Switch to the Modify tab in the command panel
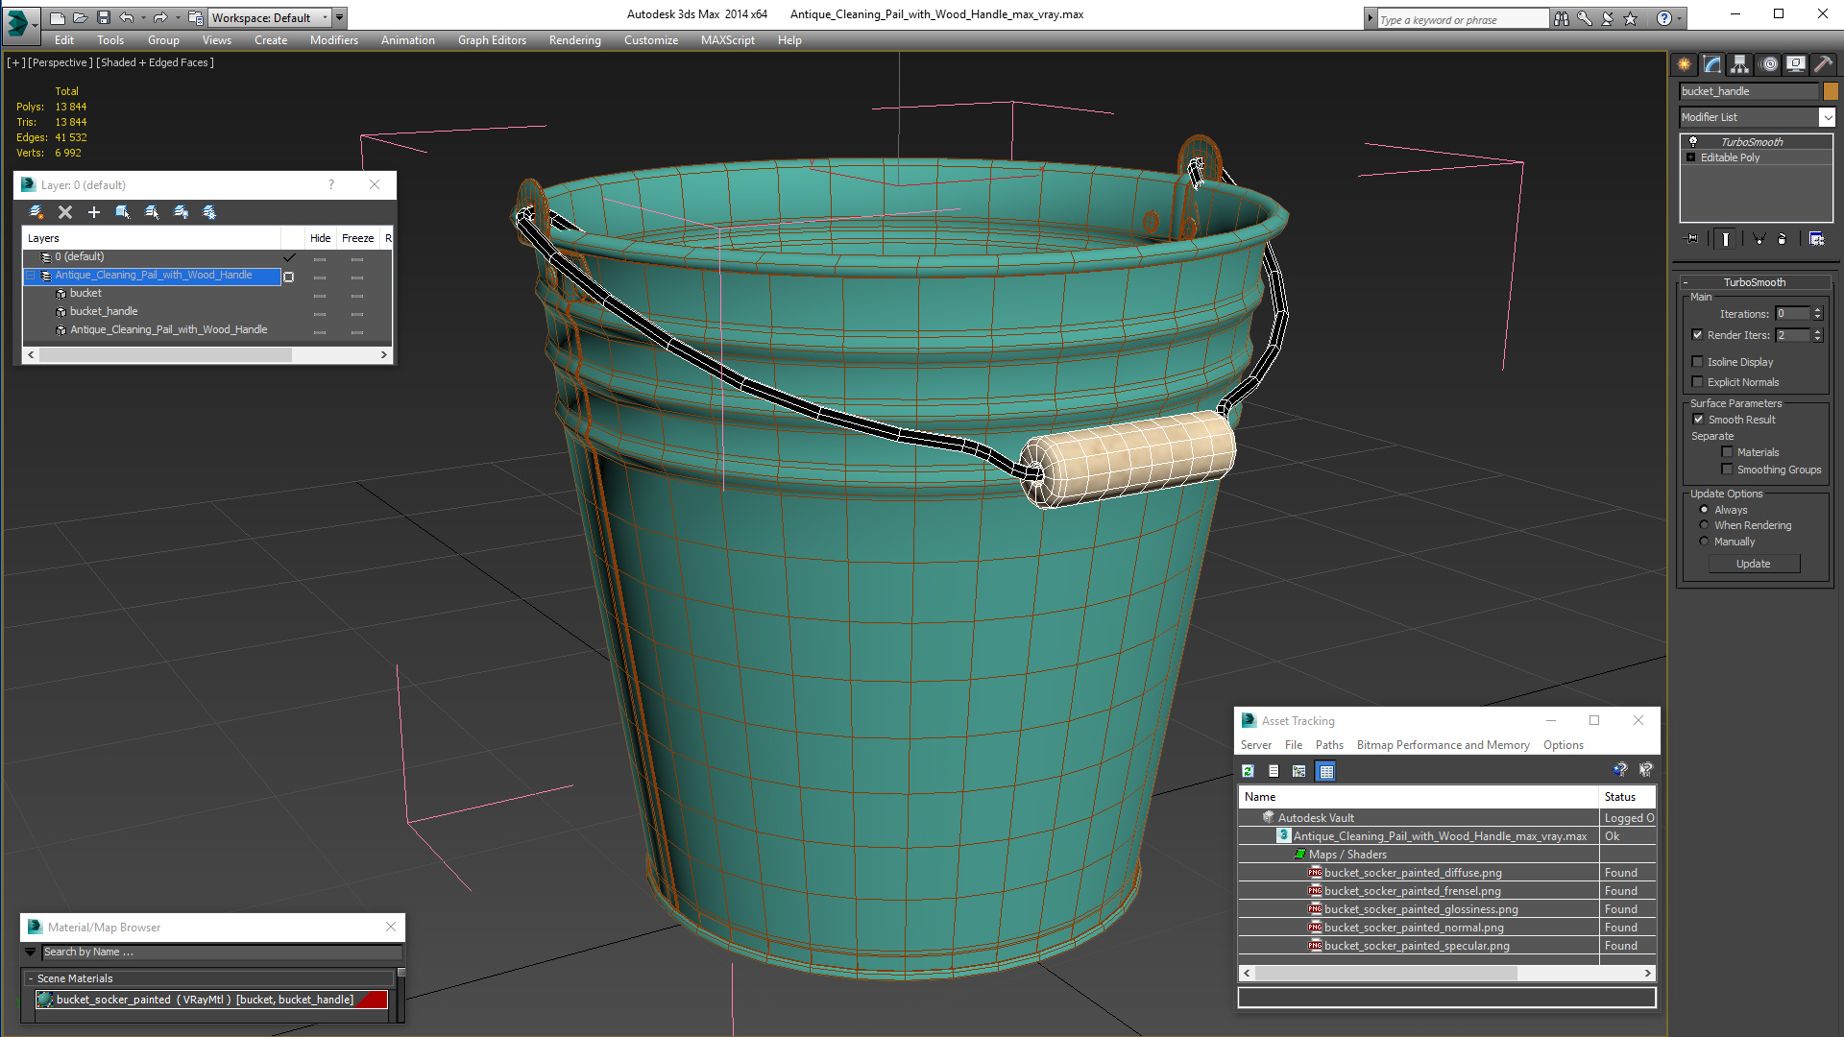Image resolution: width=1844 pixels, height=1037 pixels. [1712, 64]
